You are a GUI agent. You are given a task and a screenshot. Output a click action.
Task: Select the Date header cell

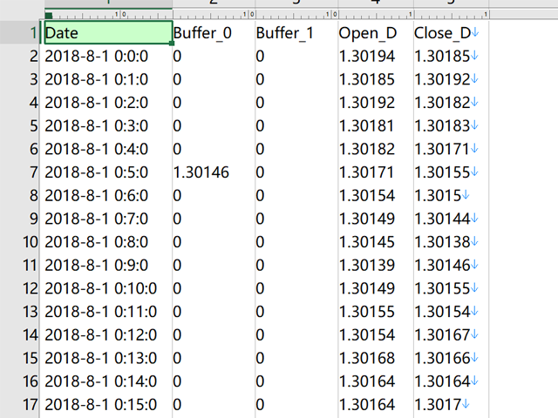click(x=106, y=33)
